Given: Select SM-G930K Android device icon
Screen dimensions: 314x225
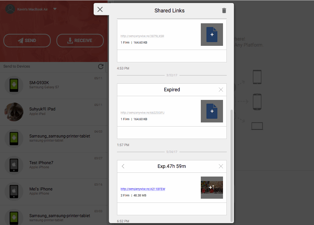Looking at the screenshot, I should click(x=14, y=85).
